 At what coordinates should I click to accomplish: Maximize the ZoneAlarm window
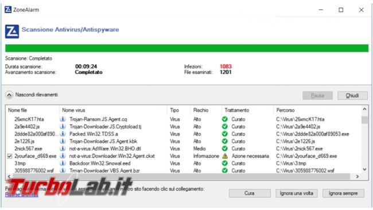341,10
